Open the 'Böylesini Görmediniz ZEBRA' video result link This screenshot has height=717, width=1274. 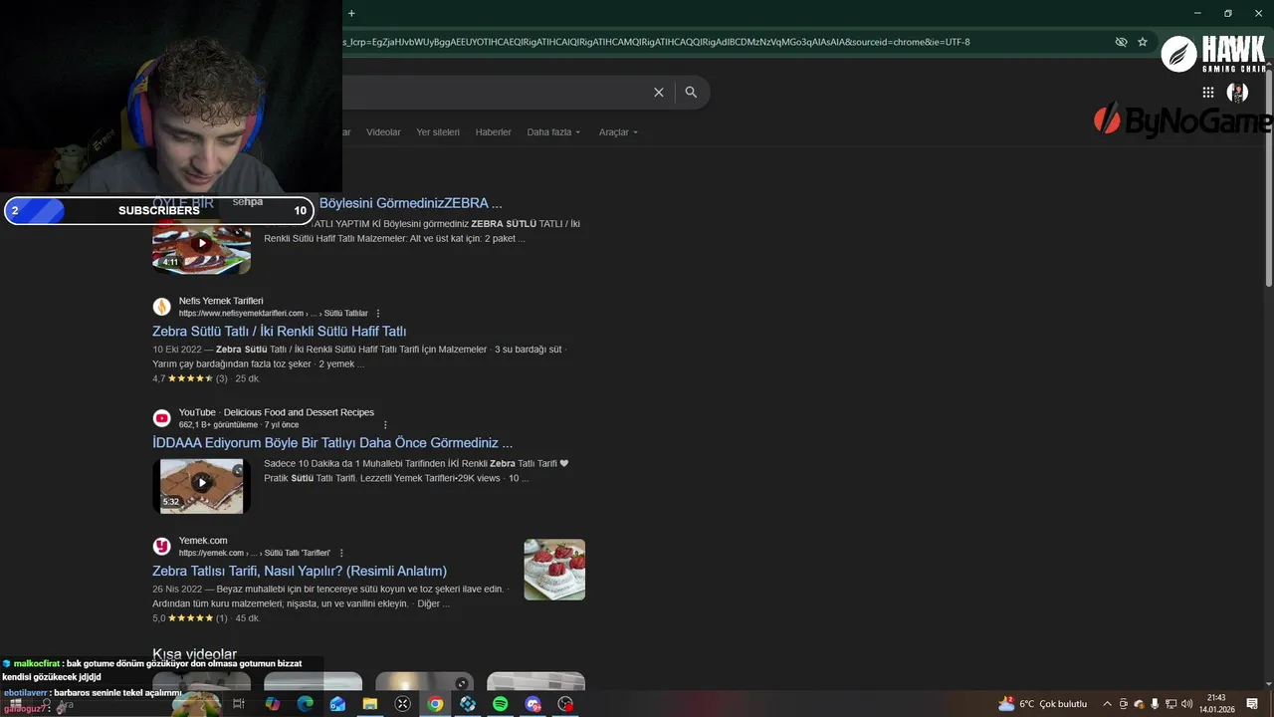coord(410,203)
